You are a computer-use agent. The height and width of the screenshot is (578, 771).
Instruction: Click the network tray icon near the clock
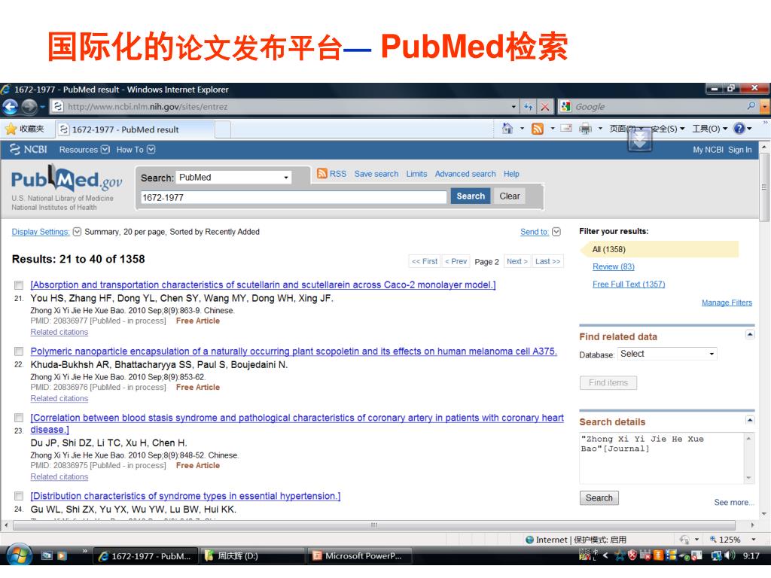click(716, 556)
